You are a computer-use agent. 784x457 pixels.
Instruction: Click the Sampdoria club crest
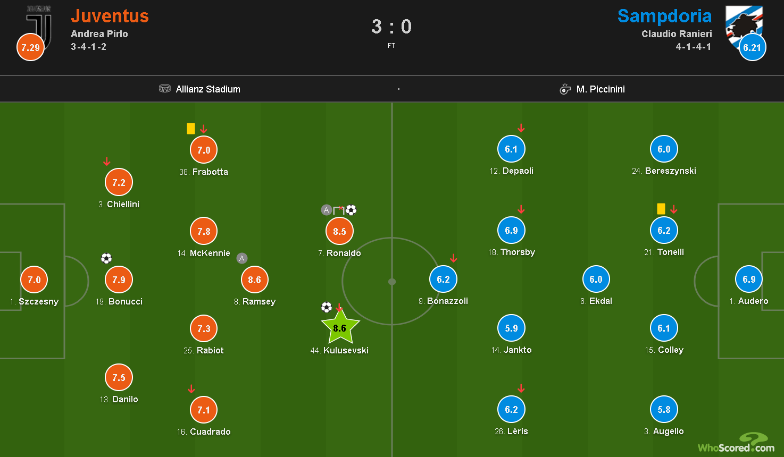(x=745, y=26)
